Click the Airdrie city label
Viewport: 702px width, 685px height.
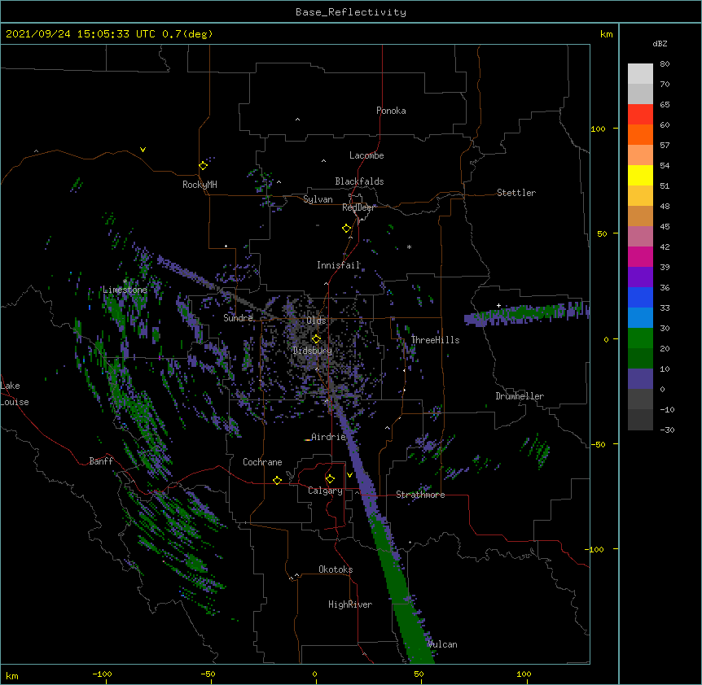click(329, 437)
